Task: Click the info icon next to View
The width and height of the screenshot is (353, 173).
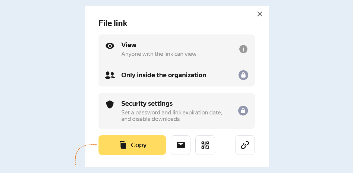Action: pyautogui.click(x=243, y=49)
